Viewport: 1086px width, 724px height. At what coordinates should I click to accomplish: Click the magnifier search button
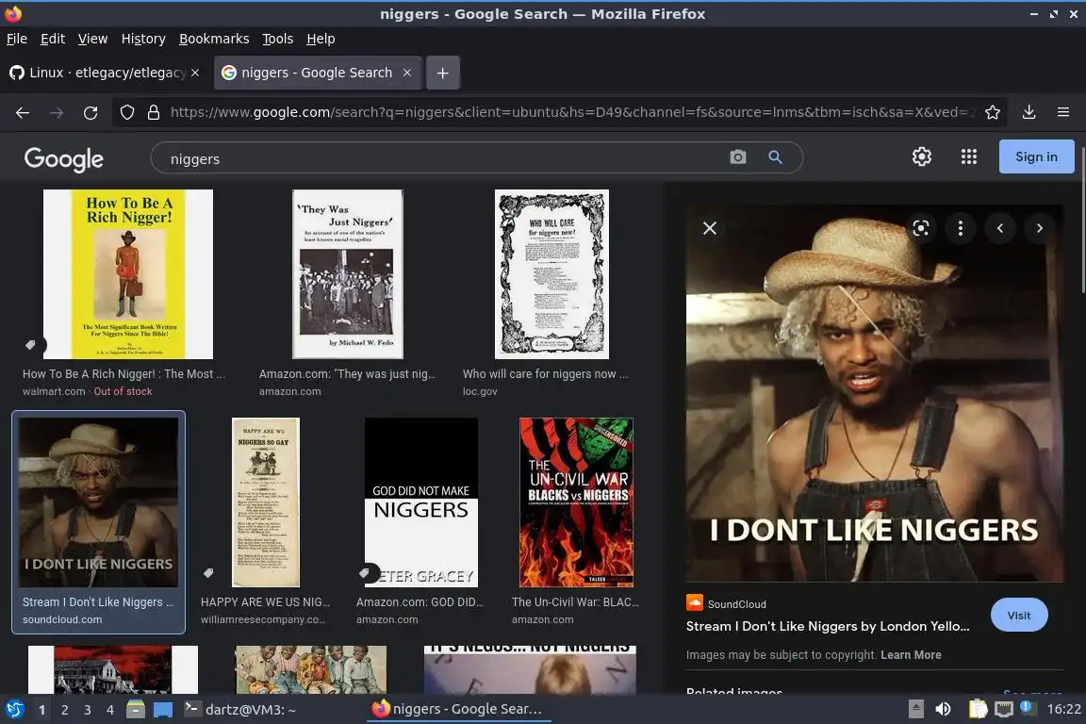click(x=775, y=157)
